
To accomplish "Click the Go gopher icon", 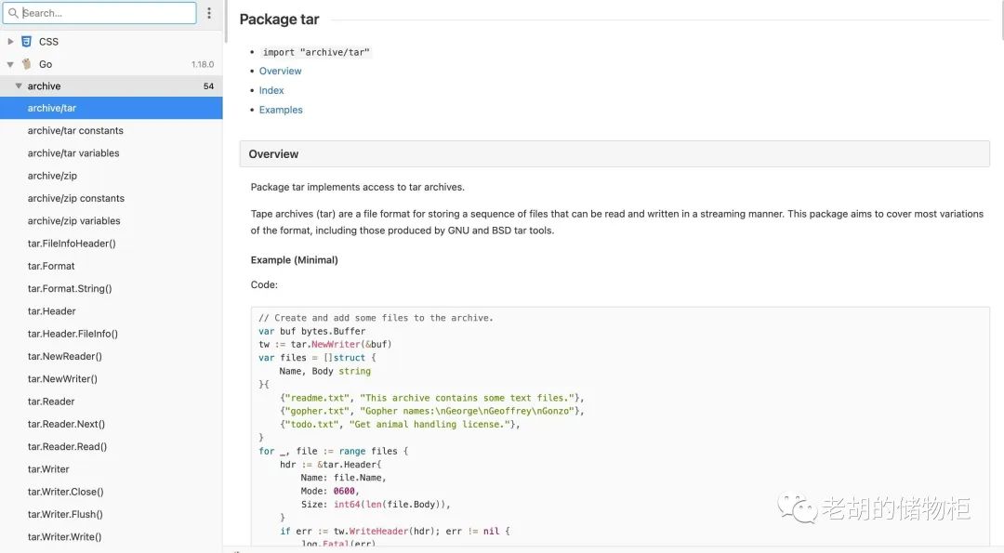I will (26, 64).
